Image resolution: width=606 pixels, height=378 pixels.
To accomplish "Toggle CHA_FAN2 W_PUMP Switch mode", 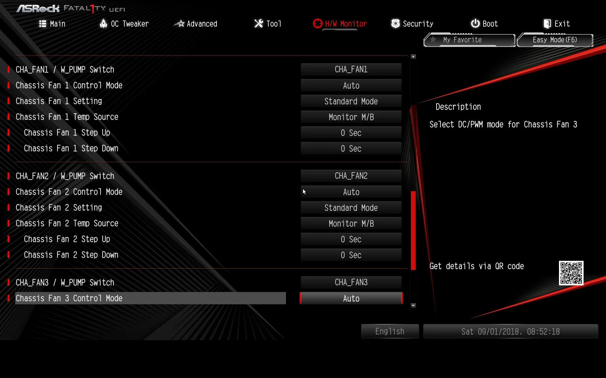I will tap(351, 176).
